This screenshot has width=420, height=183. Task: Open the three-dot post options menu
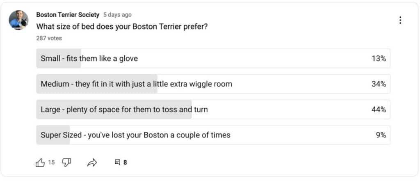(x=400, y=20)
